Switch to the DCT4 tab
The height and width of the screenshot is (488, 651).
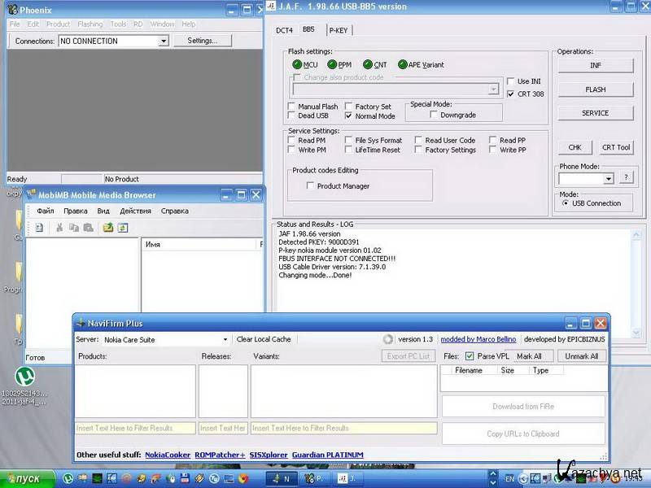(284, 29)
